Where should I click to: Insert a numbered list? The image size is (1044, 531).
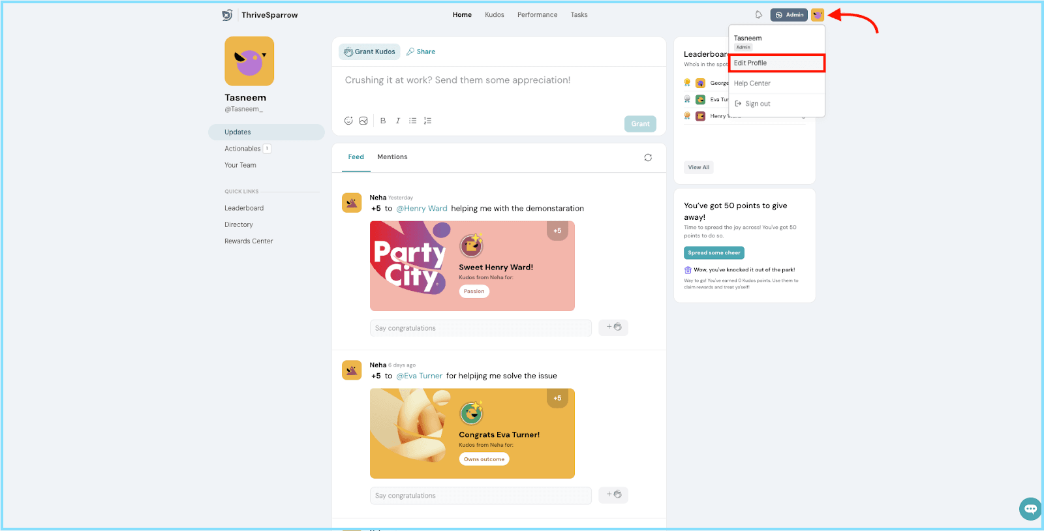427,121
